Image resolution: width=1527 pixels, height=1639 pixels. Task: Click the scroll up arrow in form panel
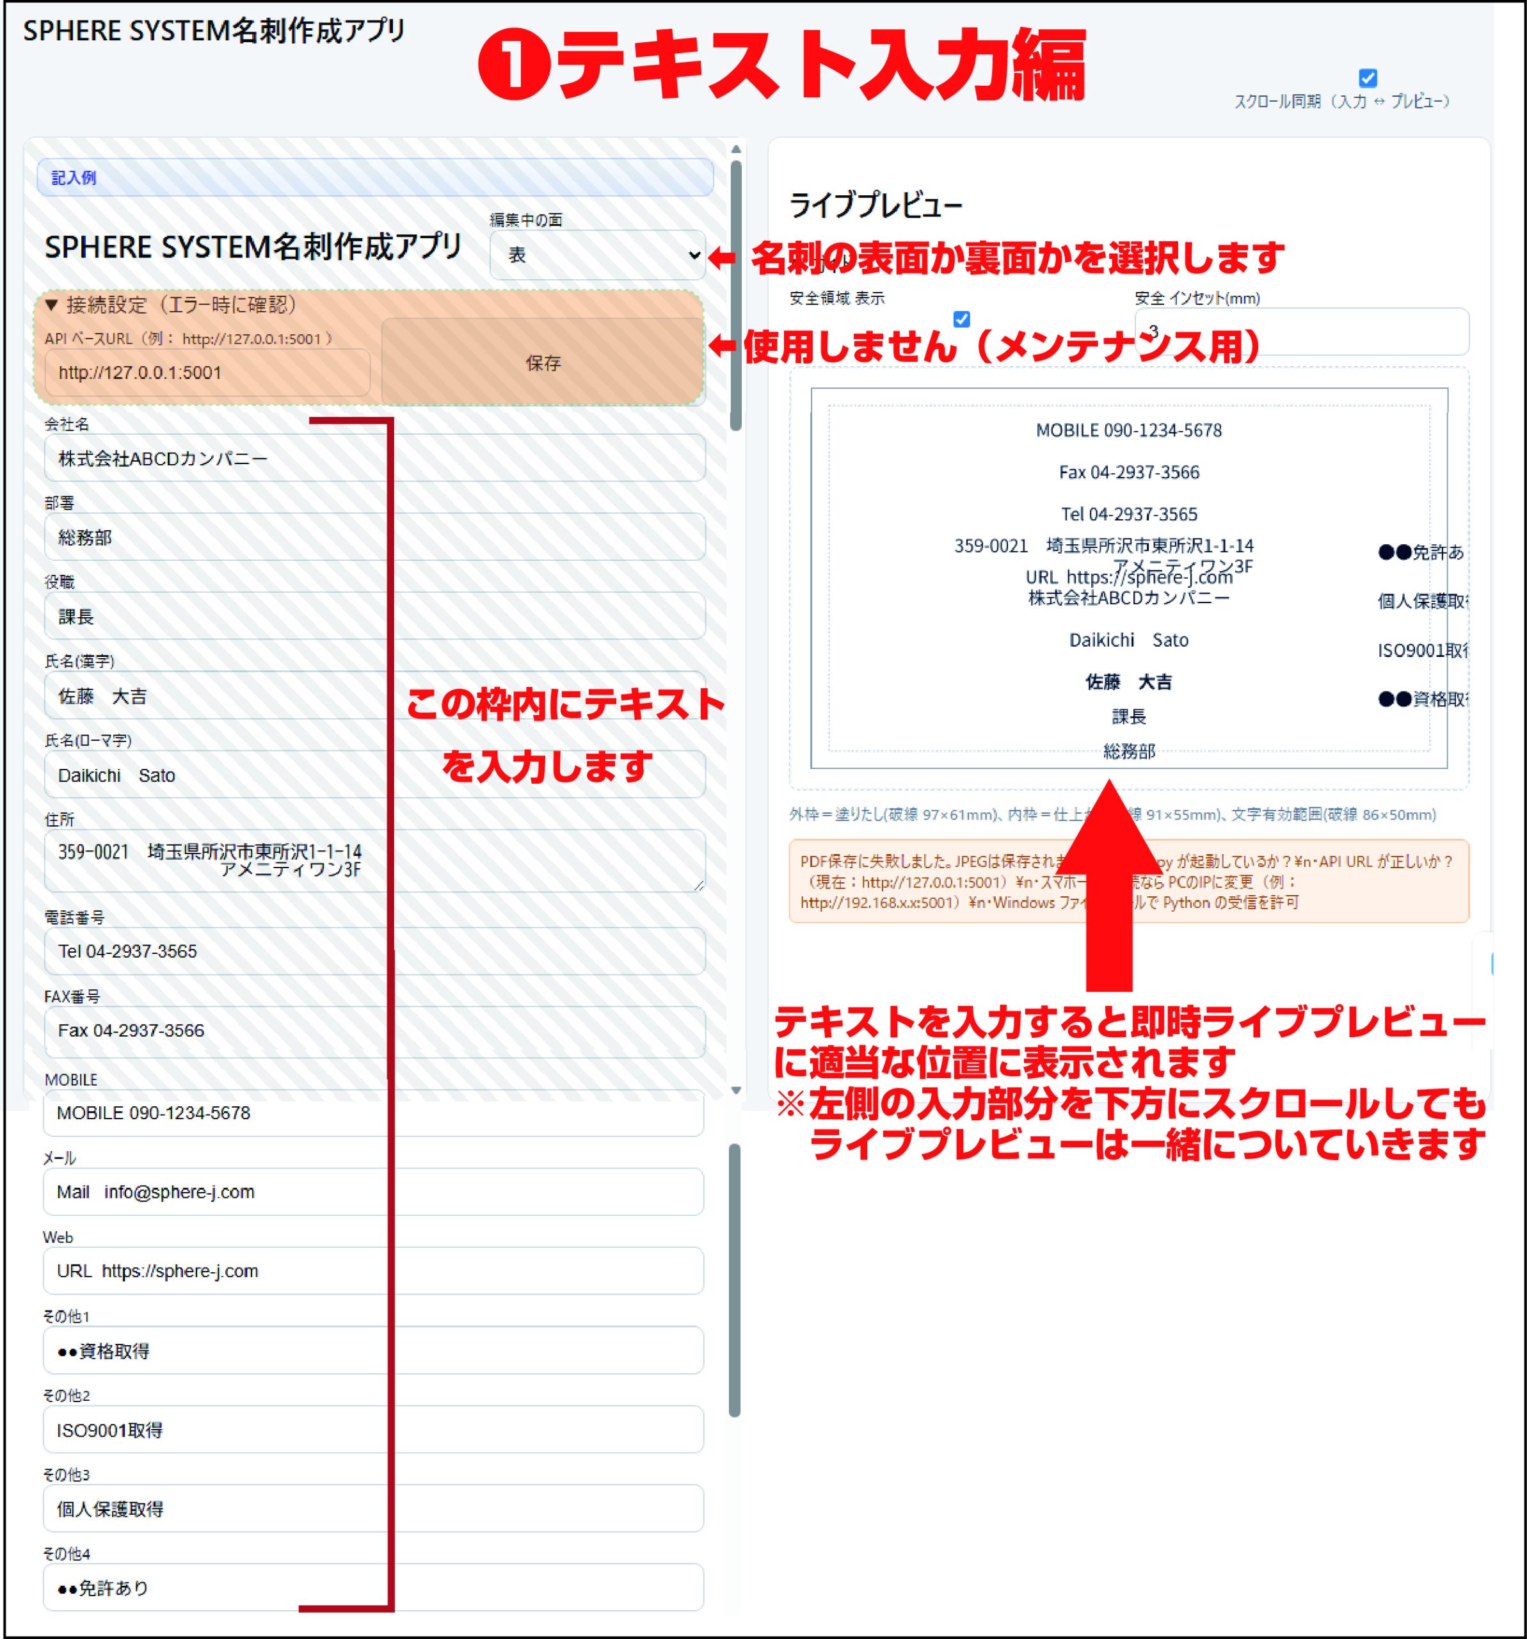click(736, 149)
